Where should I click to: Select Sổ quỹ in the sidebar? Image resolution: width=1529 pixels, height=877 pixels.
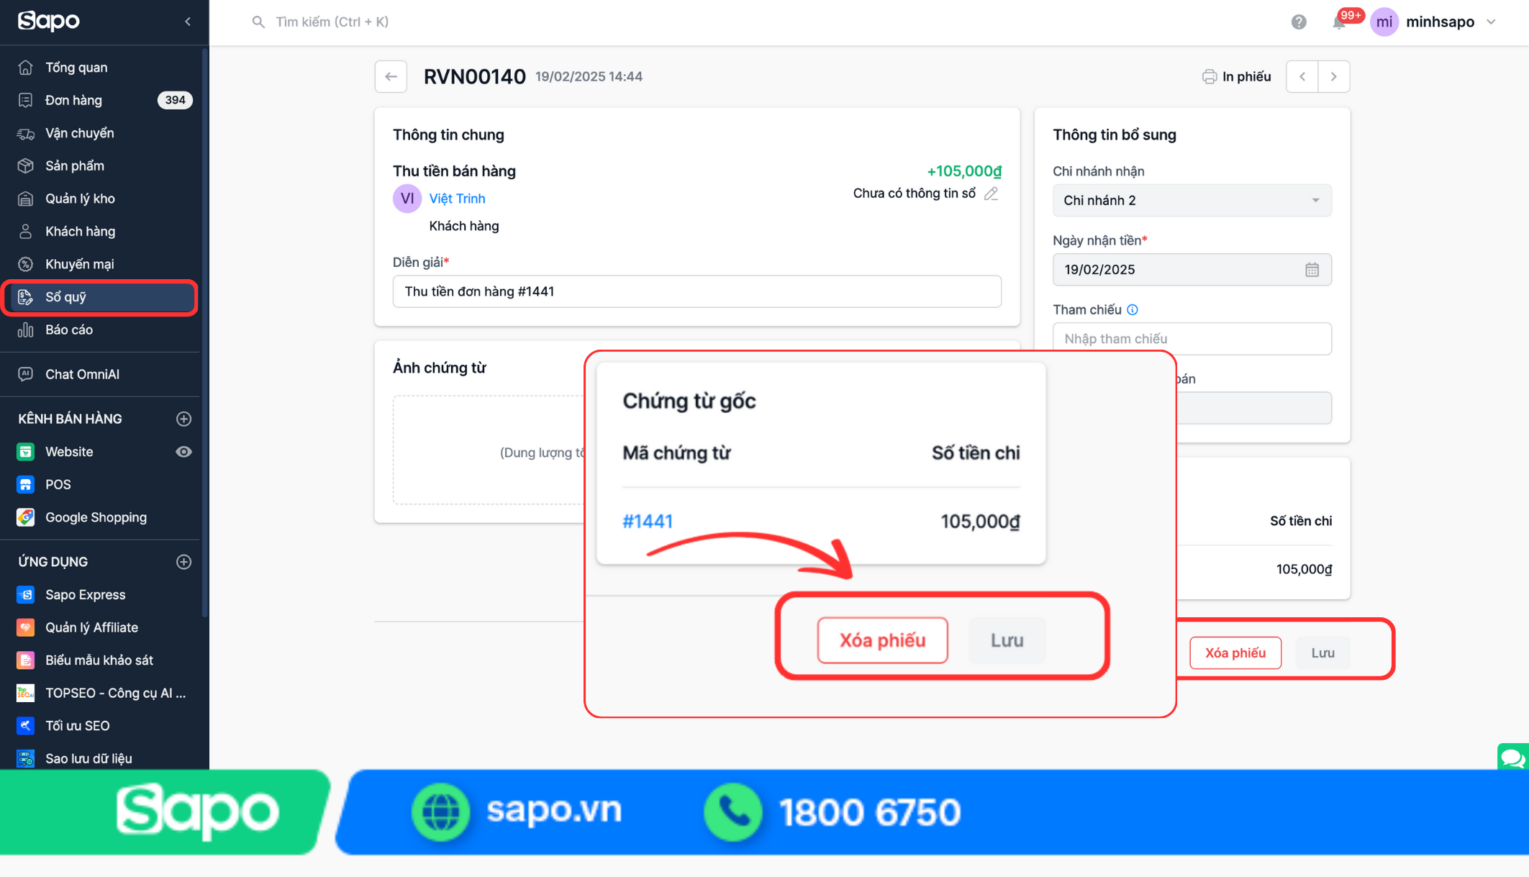(101, 297)
